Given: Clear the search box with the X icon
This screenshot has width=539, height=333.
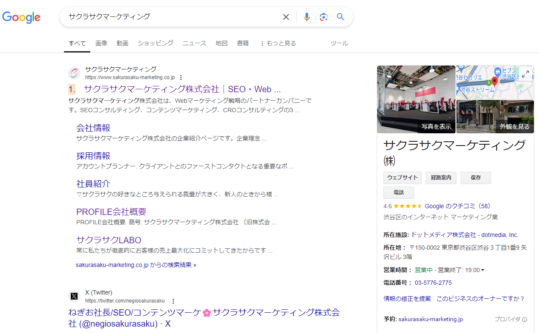Looking at the screenshot, I should [286, 17].
